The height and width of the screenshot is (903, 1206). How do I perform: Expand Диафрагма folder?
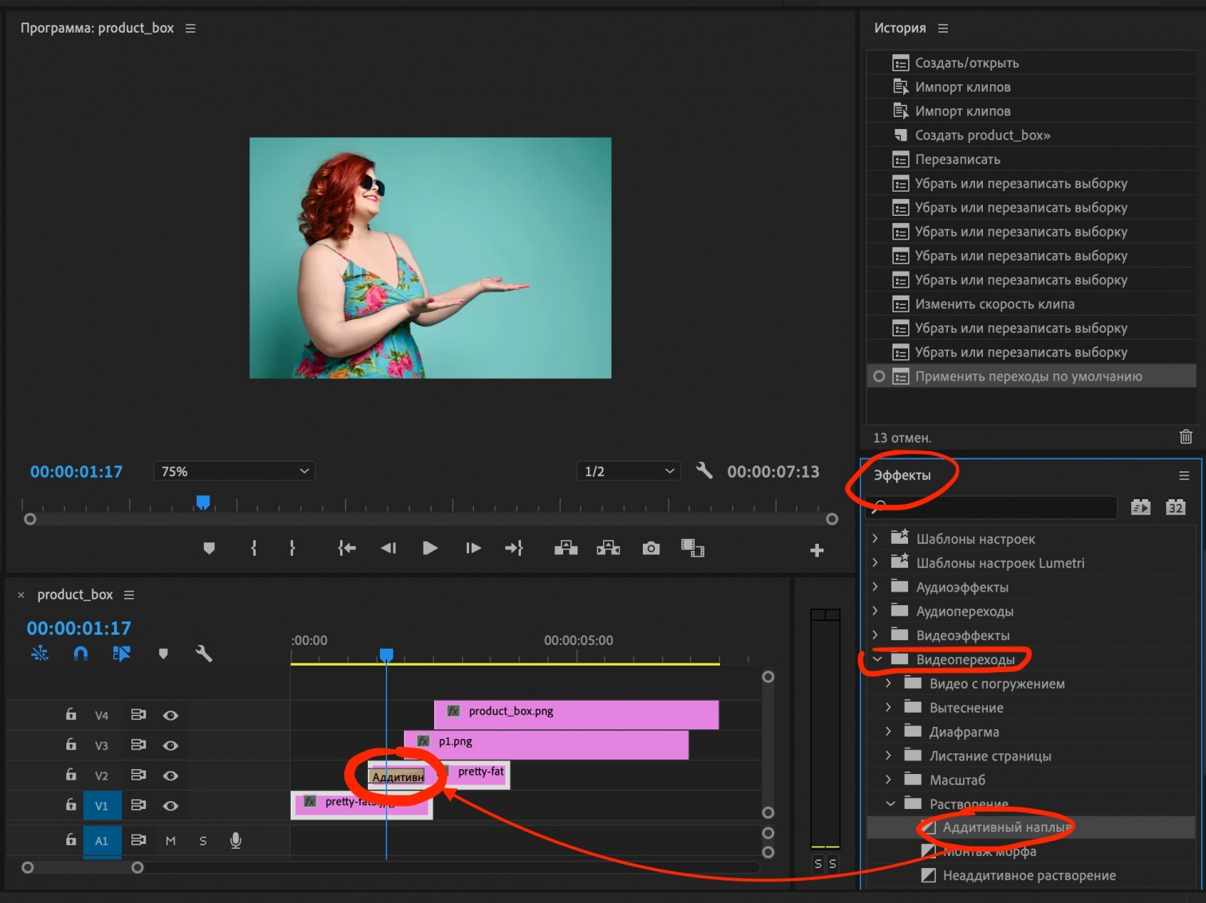[x=889, y=731]
